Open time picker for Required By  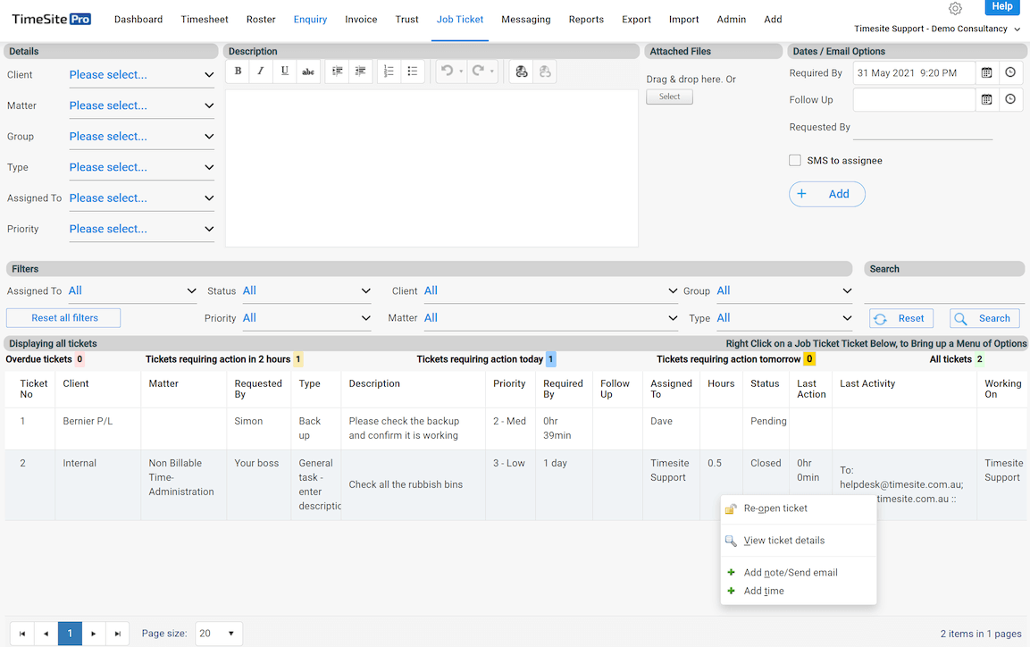[x=1010, y=73]
